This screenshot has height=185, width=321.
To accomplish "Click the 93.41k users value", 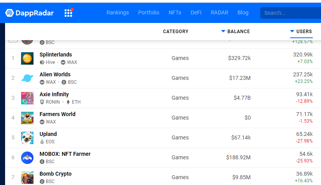I will (304, 94).
